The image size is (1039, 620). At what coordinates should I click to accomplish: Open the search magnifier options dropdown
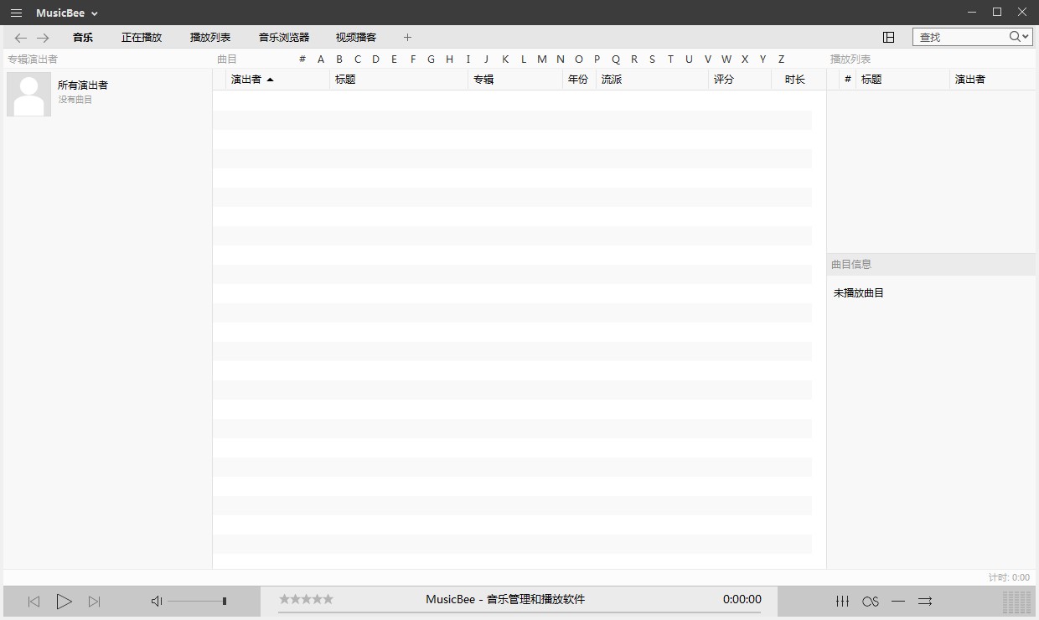point(1019,37)
